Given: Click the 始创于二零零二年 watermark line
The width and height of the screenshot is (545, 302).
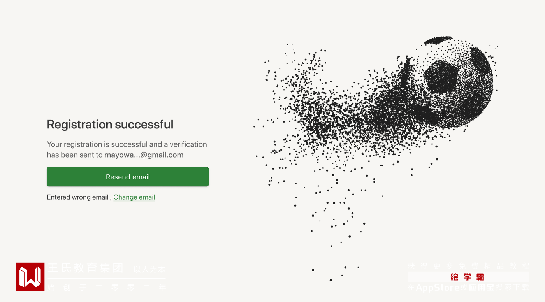Looking at the screenshot, I should pos(107,288).
